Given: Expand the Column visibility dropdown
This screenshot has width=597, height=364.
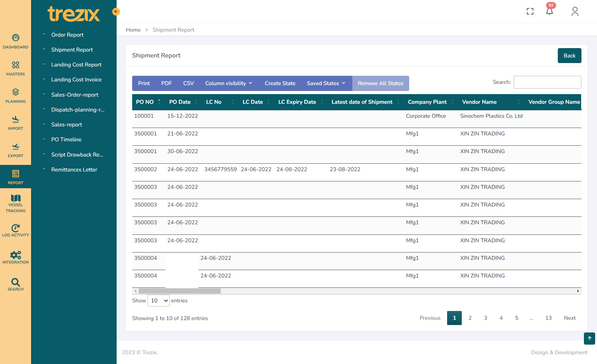Looking at the screenshot, I should (x=229, y=83).
